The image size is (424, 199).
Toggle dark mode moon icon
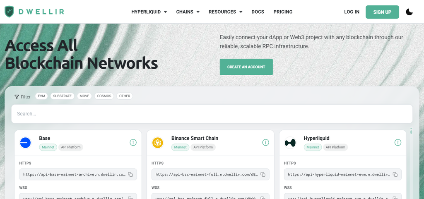tap(409, 12)
